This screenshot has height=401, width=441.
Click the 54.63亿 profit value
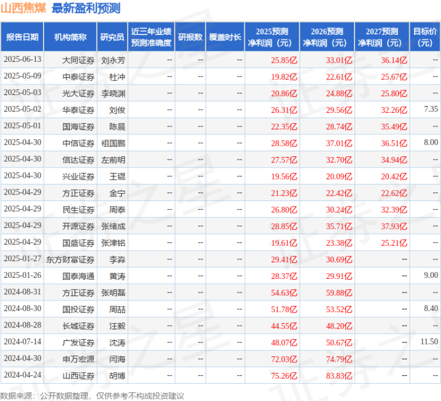284,292
